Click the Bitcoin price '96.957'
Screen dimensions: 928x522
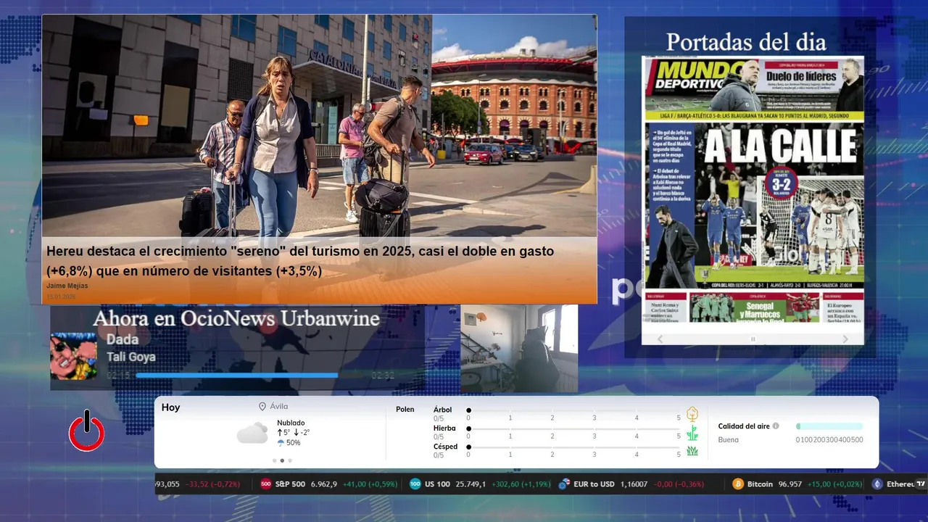790,484
